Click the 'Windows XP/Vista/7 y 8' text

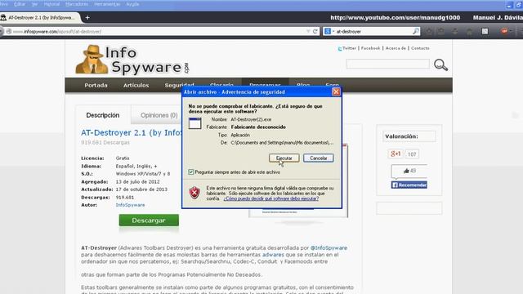(143, 174)
